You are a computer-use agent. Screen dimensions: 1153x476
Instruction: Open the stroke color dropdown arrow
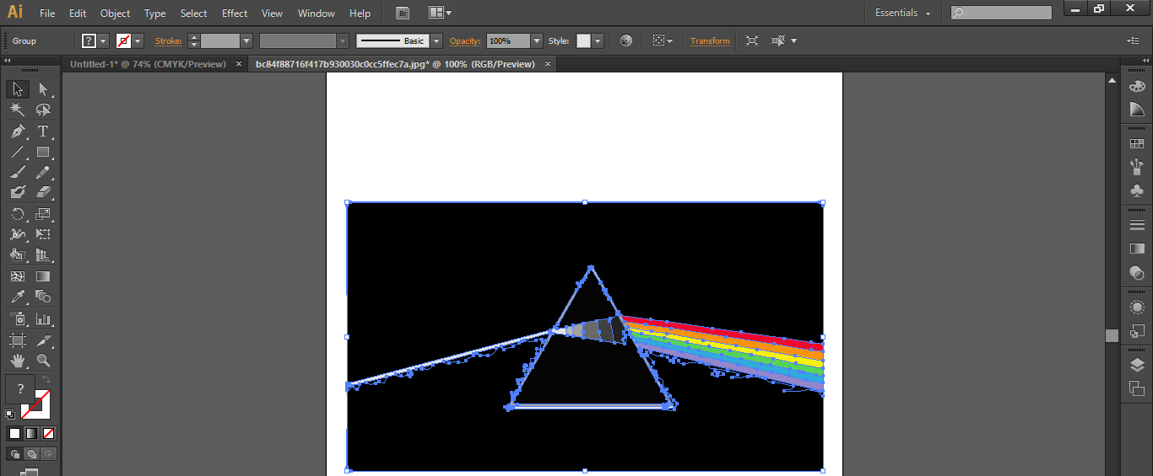coord(138,40)
